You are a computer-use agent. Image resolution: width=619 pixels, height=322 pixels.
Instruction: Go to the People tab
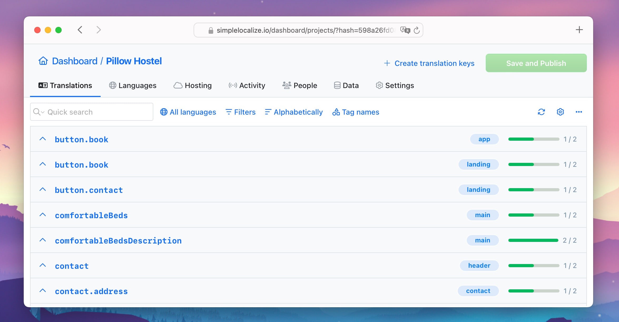pyautogui.click(x=300, y=85)
